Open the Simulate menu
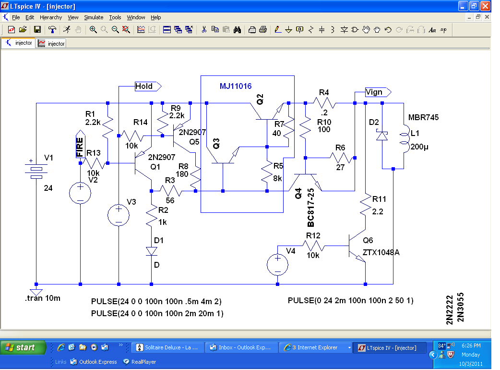 94,17
